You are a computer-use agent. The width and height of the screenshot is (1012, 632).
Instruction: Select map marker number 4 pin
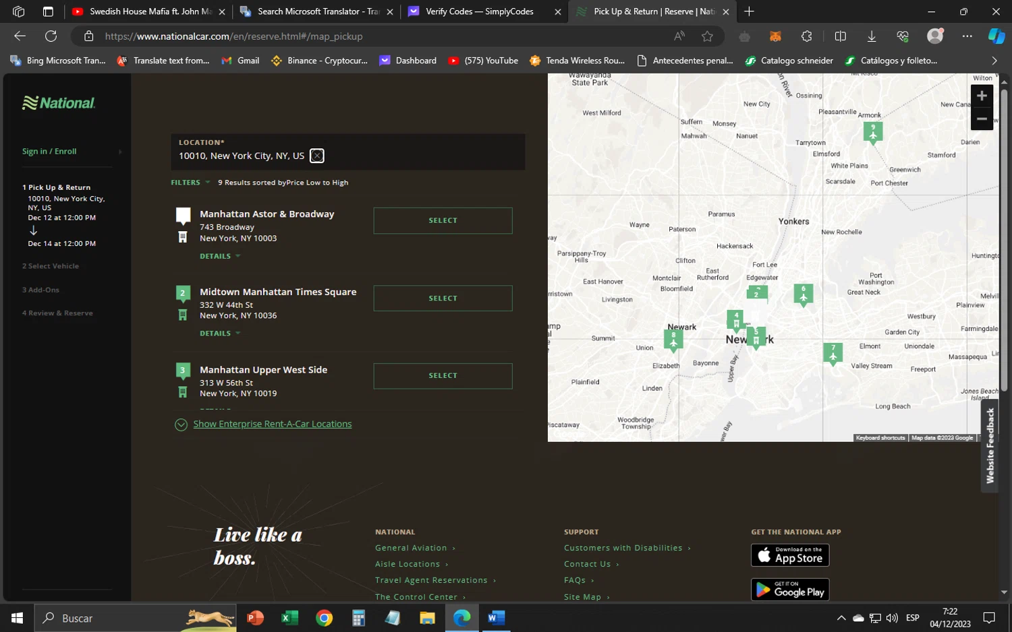735,320
